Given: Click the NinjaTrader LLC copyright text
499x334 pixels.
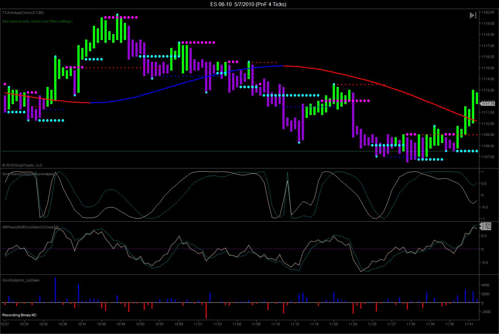Looking at the screenshot, I should pos(22,165).
